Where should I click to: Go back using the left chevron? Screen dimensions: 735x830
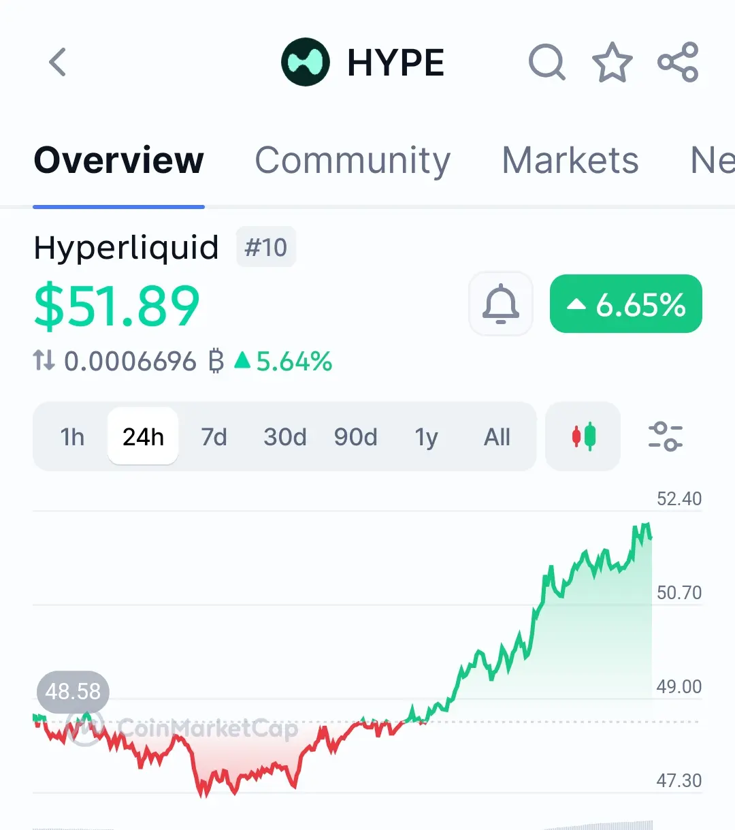click(58, 62)
